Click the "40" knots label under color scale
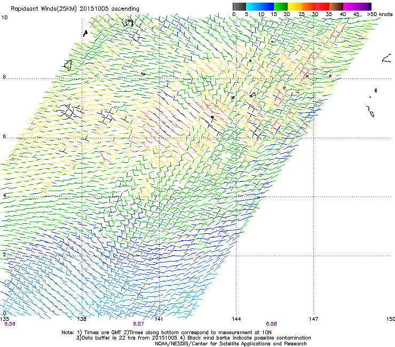The image size is (395, 347). 343,14
